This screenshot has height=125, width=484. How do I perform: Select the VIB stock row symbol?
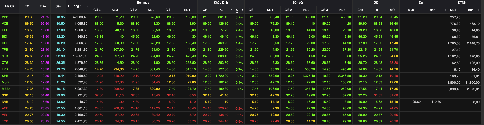(x=4, y=115)
